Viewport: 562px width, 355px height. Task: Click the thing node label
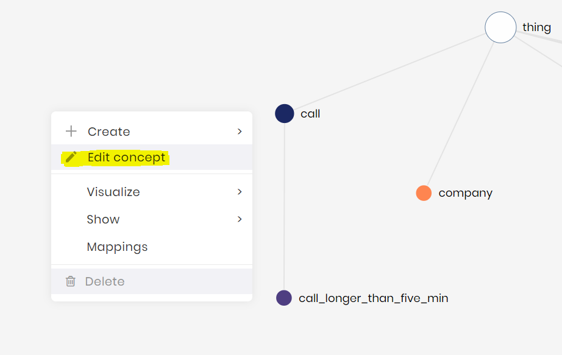click(536, 27)
